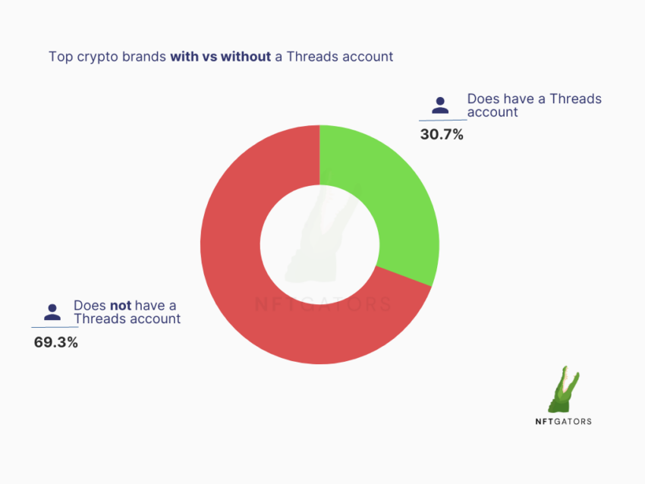645x484 pixels.
Task: Click the person icon beside 'Does not have' label
Action: (x=52, y=312)
